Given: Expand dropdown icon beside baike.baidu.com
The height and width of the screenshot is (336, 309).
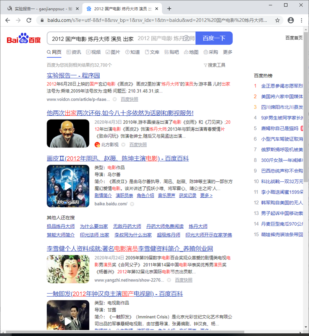Looking at the screenshot, I should (132, 204).
